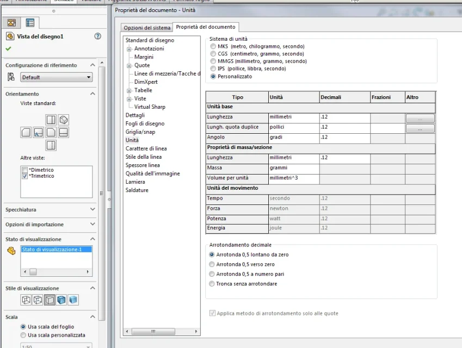Enable the *Dimetrico view checkbox
Viewport: 462px width, 348px height.
coord(24,170)
